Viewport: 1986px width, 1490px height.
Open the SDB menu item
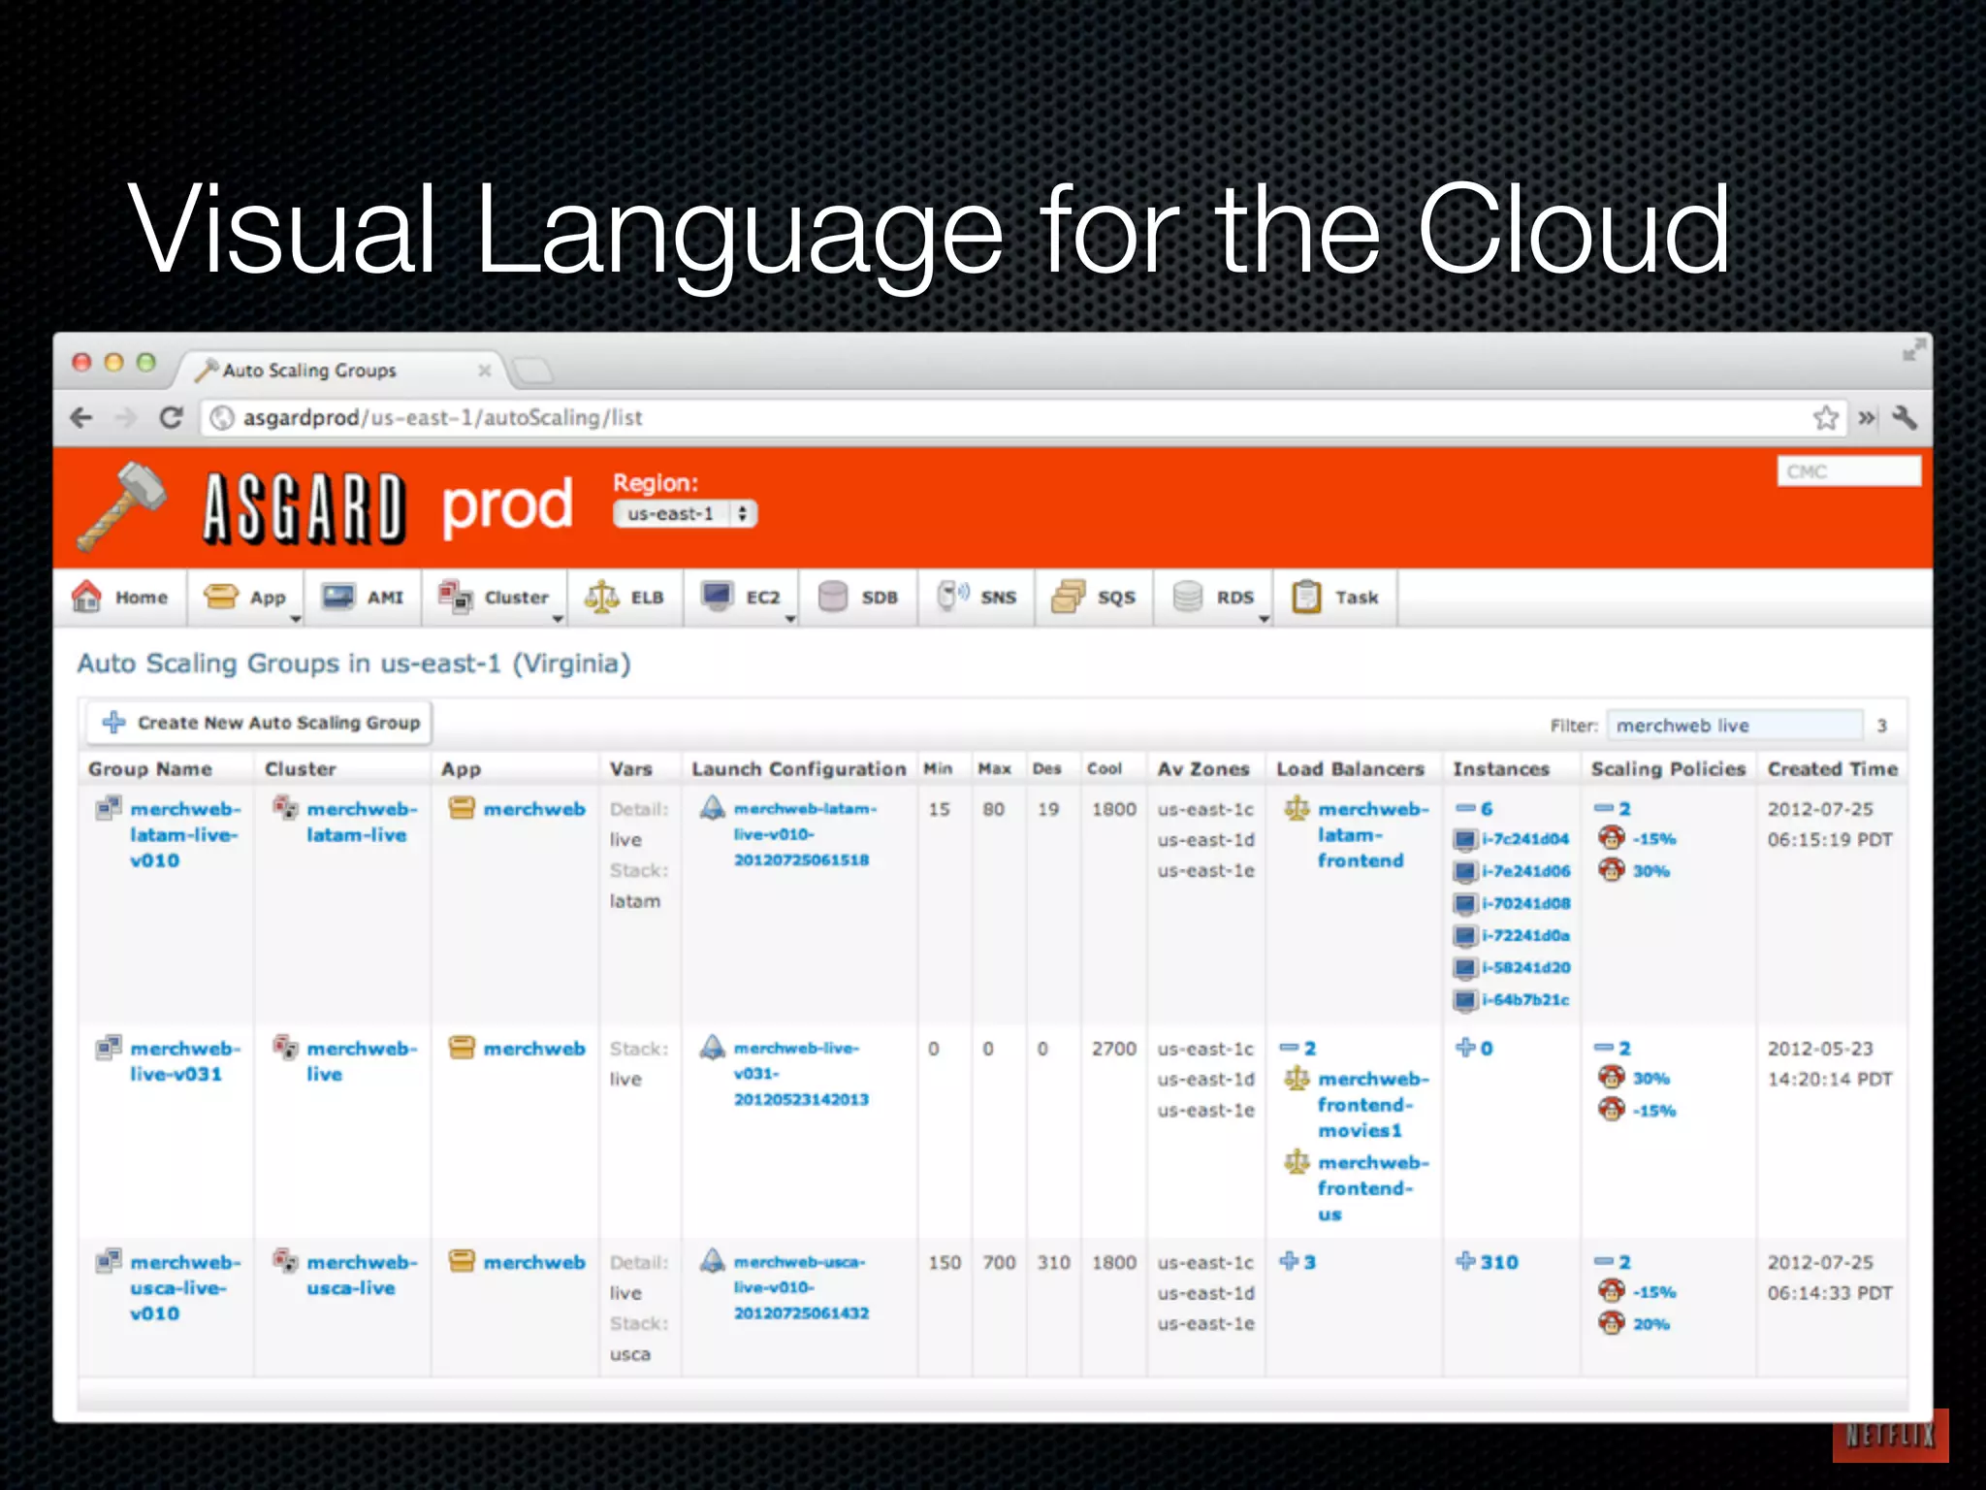858,598
